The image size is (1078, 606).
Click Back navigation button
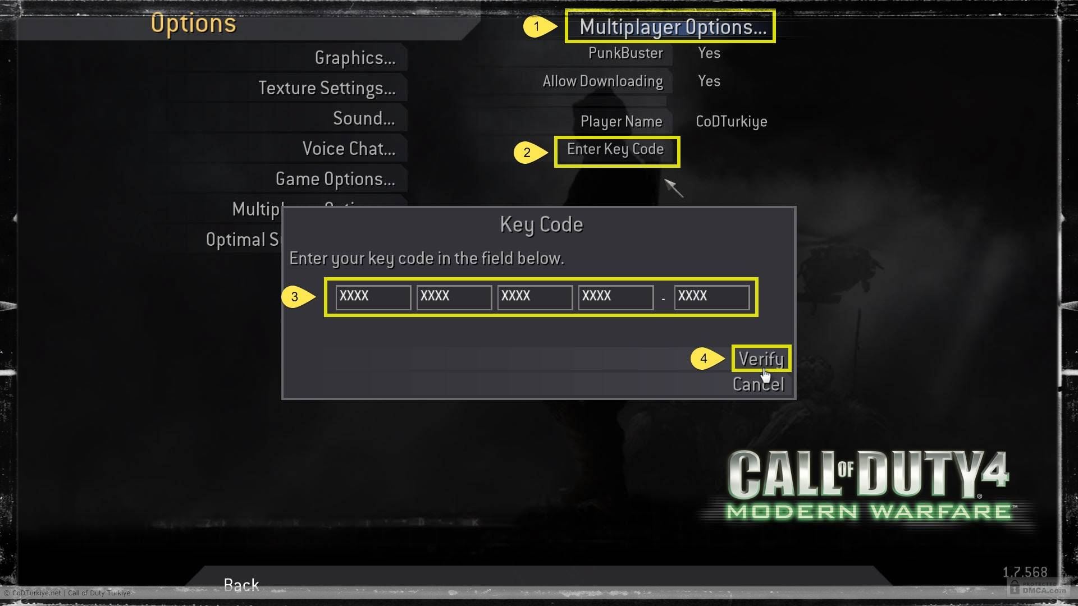tap(241, 585)
